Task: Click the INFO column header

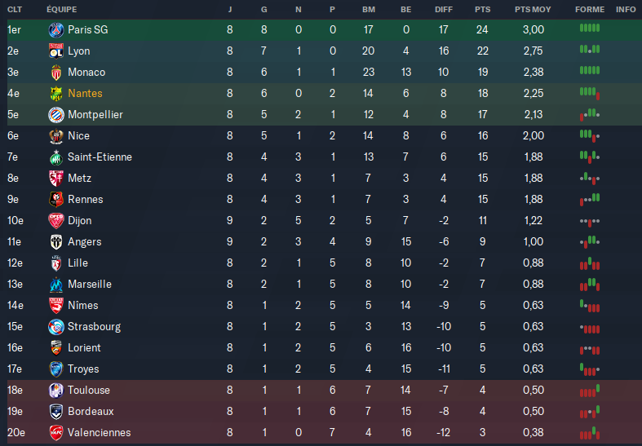Action: [x=626, y=10]
